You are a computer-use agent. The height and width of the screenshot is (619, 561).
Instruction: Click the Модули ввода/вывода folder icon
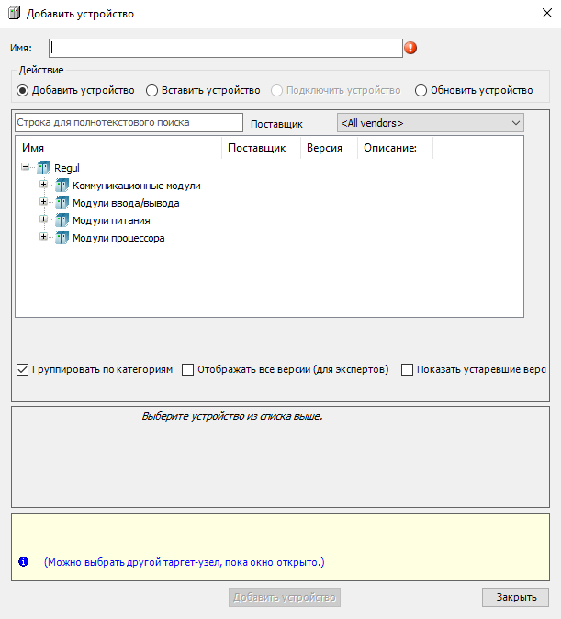point(62,203)
